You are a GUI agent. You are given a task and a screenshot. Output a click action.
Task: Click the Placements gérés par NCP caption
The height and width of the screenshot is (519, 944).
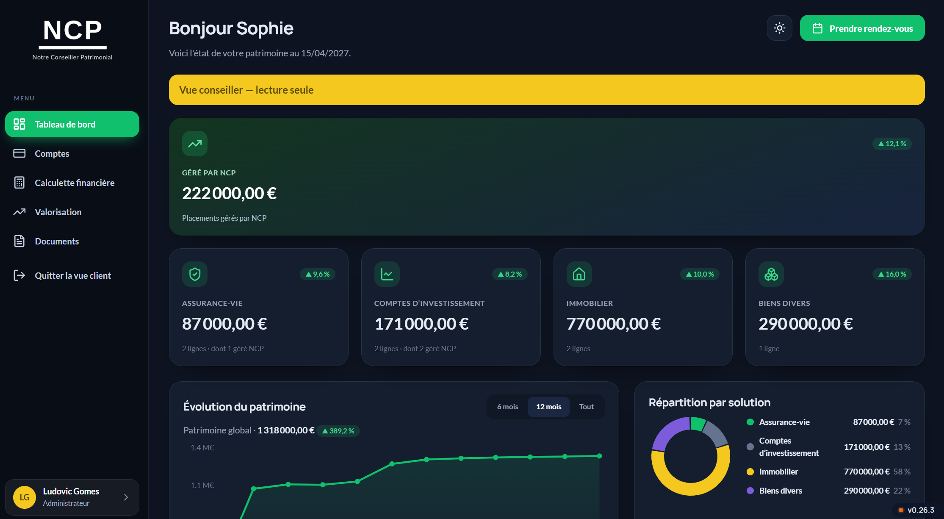tap(224, 218)
